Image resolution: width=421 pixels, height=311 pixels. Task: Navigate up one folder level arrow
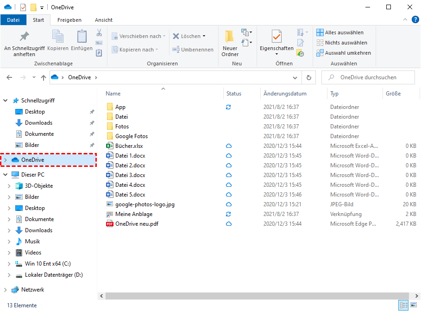click(x=44, y=78)
